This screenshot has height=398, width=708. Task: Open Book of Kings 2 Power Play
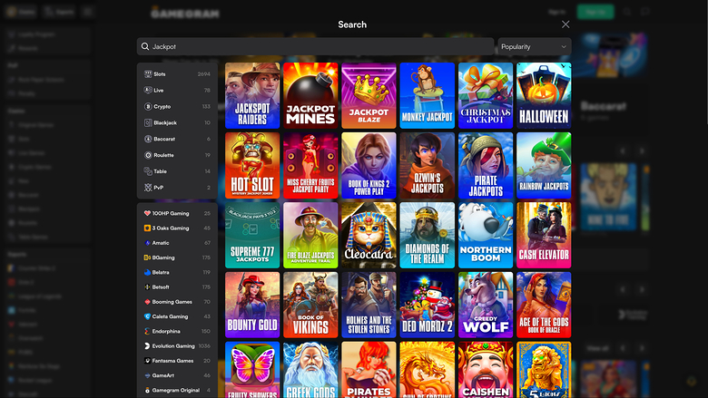369,165
